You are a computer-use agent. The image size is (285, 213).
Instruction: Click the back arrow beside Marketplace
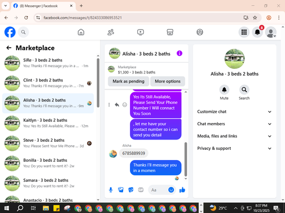[x=9, y=48]
